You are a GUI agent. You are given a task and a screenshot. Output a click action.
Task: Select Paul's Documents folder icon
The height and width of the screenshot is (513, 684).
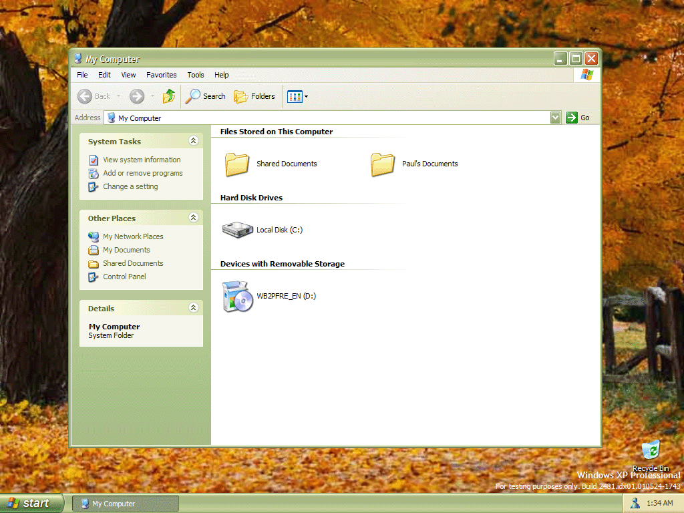[383, 164]
